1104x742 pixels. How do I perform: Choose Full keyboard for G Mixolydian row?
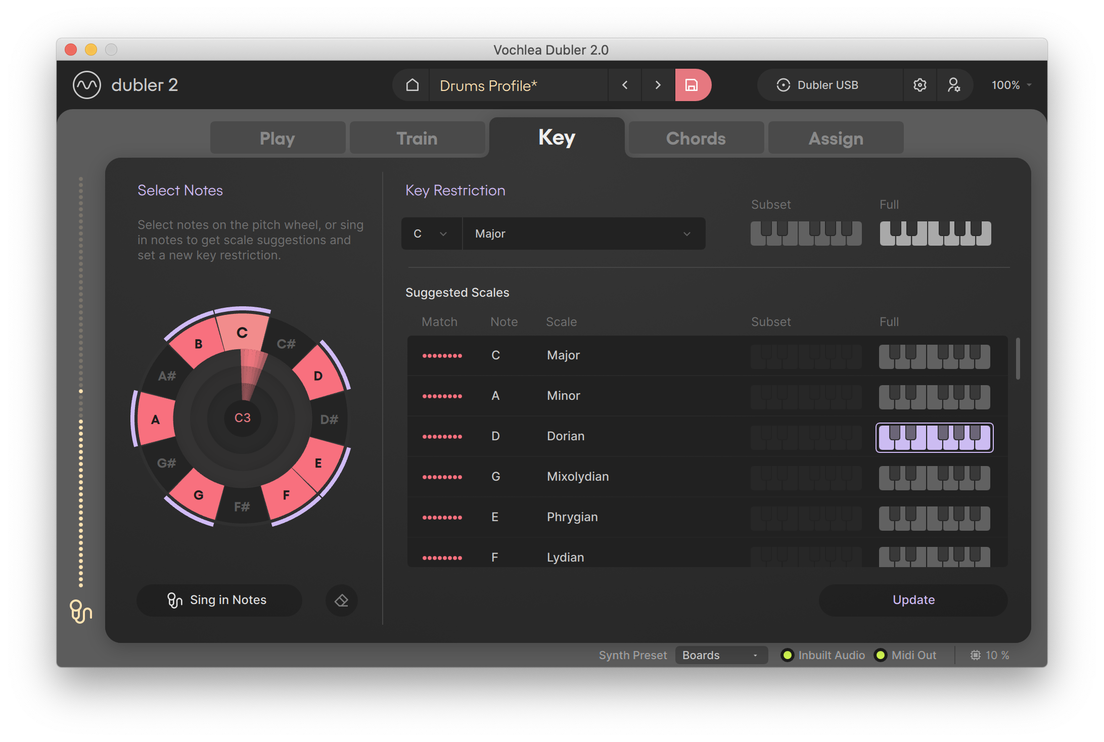coord(934,478)
